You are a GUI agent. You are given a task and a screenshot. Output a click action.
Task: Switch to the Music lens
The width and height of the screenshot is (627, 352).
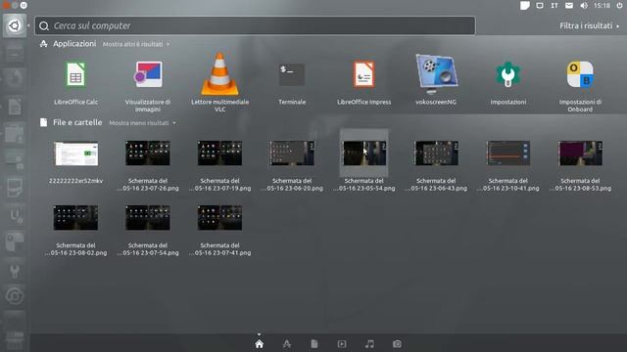click(x=369, y=343)
